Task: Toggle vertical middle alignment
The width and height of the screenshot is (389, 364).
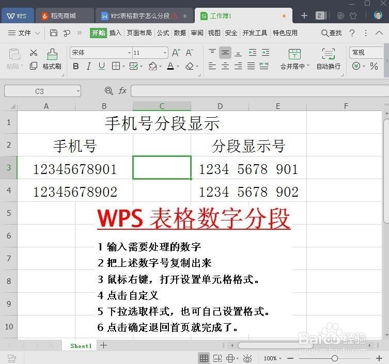Action: point(225,53)
